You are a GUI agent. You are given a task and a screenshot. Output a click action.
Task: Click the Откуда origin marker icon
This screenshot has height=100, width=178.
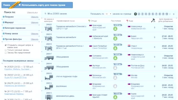point(89,21)
